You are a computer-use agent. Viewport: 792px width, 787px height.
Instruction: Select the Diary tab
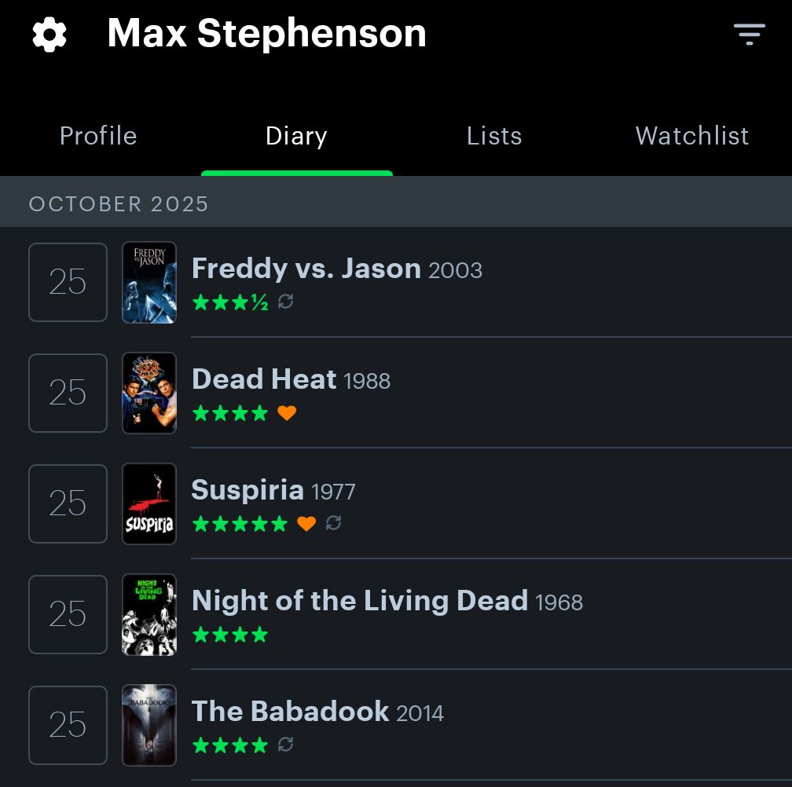coord(296,136)
